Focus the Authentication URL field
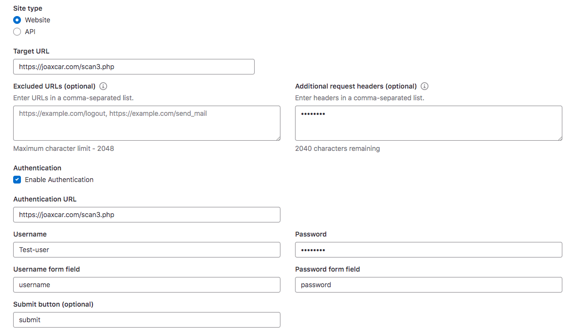 click(147, 215)
